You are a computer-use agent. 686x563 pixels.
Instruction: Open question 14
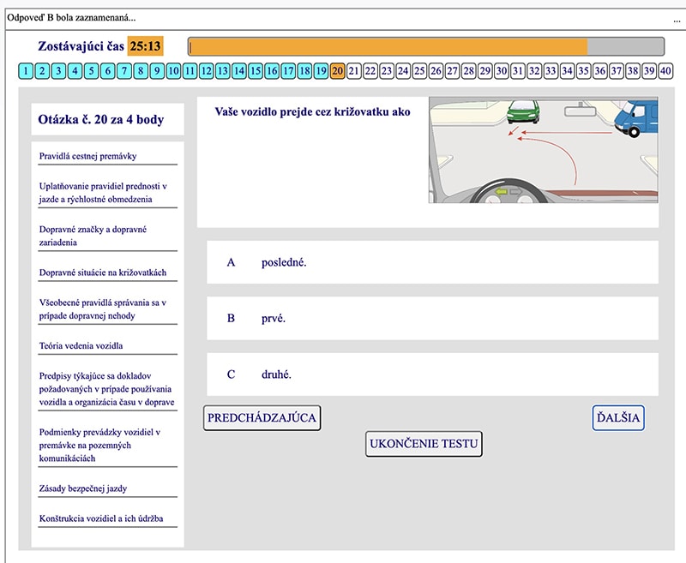pos(239,71)
